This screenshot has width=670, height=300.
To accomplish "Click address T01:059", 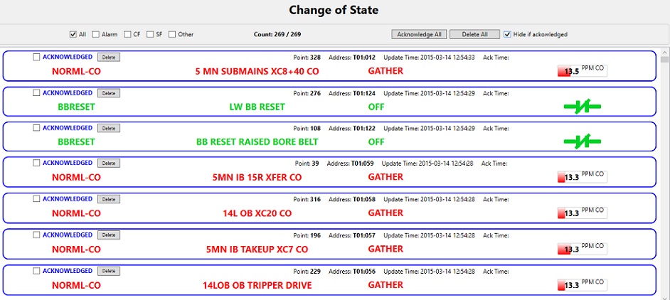I will [362, 164].
